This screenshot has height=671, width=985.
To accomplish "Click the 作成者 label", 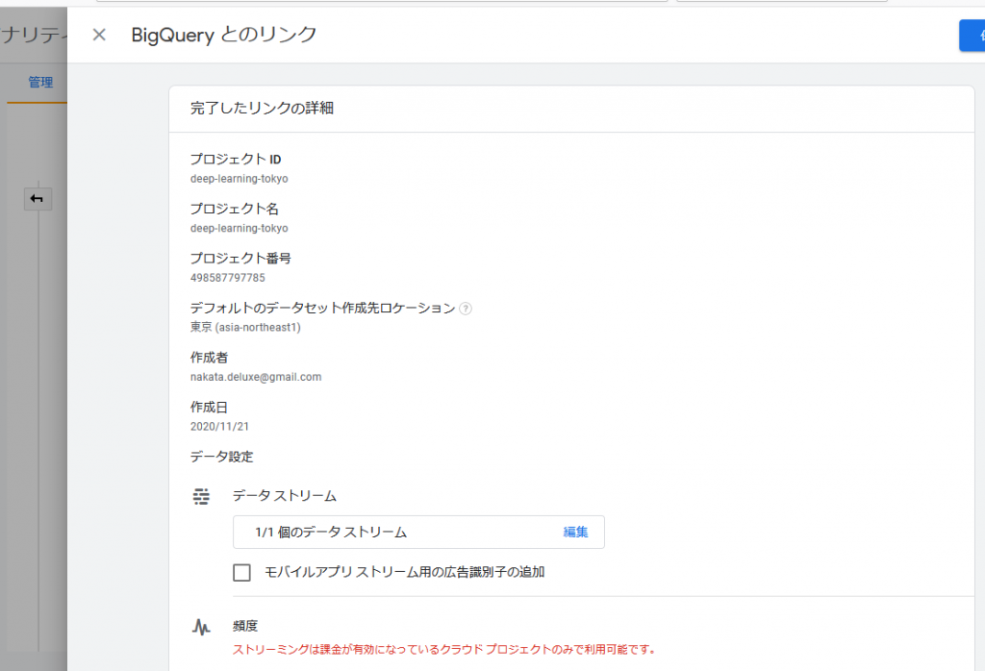I will click(x=209, y=358).
